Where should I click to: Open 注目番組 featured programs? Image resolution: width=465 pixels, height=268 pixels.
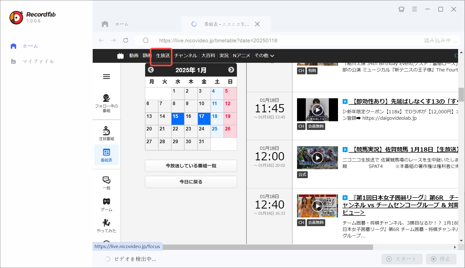tap(107, 133)
